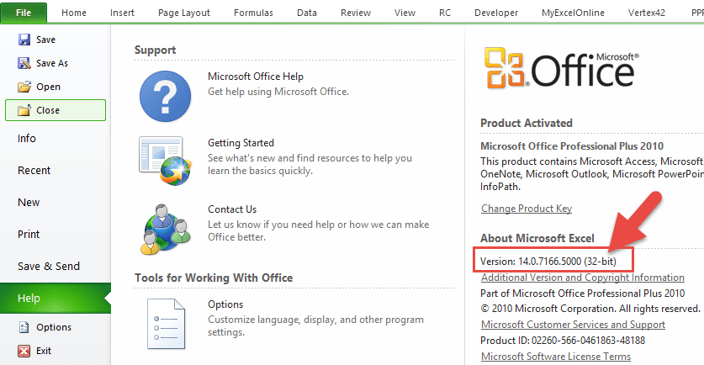Click the Microsoft Office Help heading
Screen dimensions: 704x365
pos(256,77)
